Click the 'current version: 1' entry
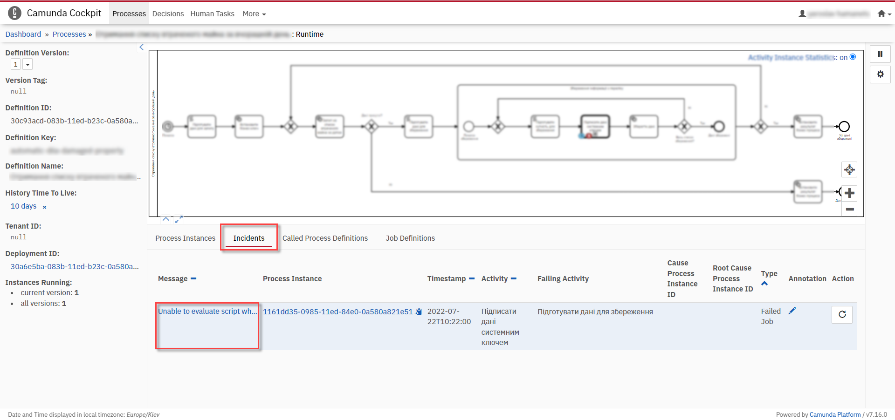Image resolution: width=895 pixels, height=420 pixels. click(x=49, y=292)
